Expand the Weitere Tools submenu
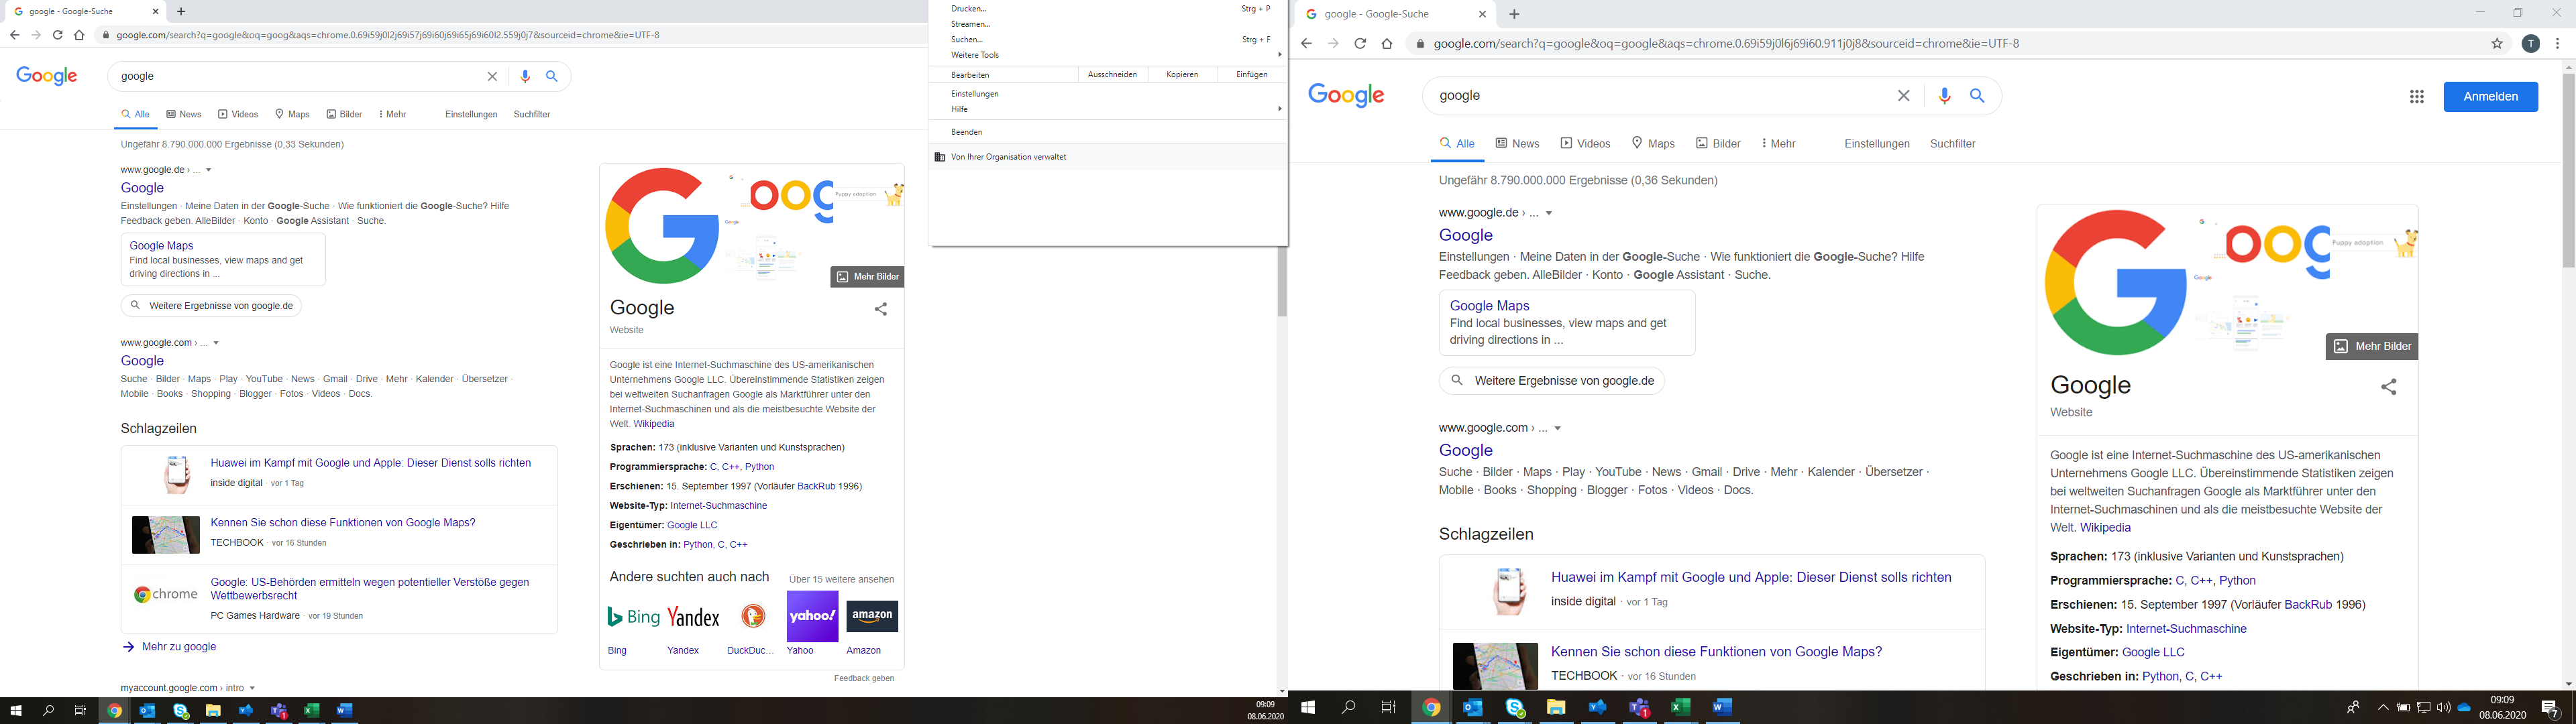 coord(1108,55)
